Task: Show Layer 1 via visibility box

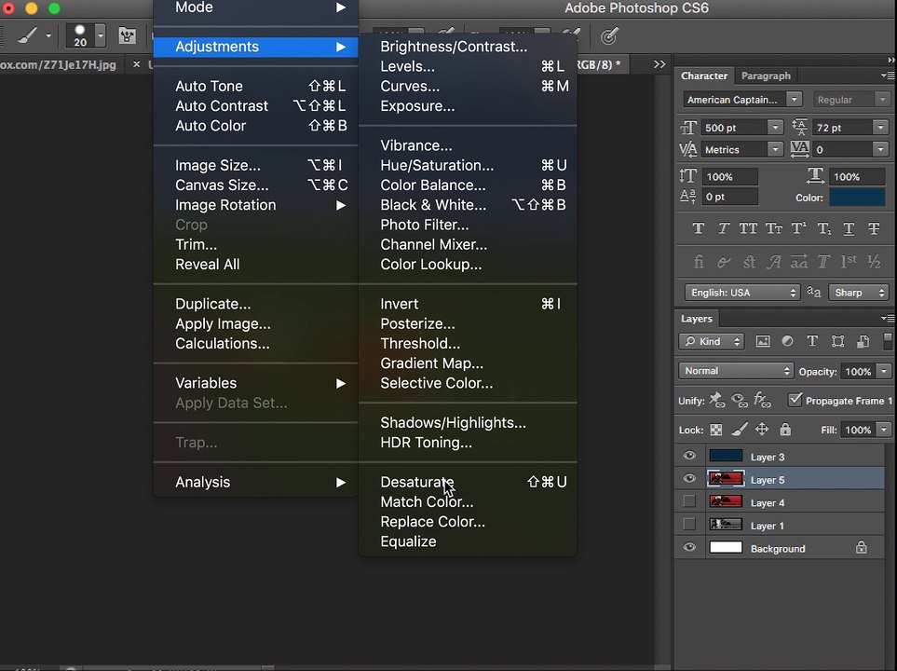Action: point(689,525)
